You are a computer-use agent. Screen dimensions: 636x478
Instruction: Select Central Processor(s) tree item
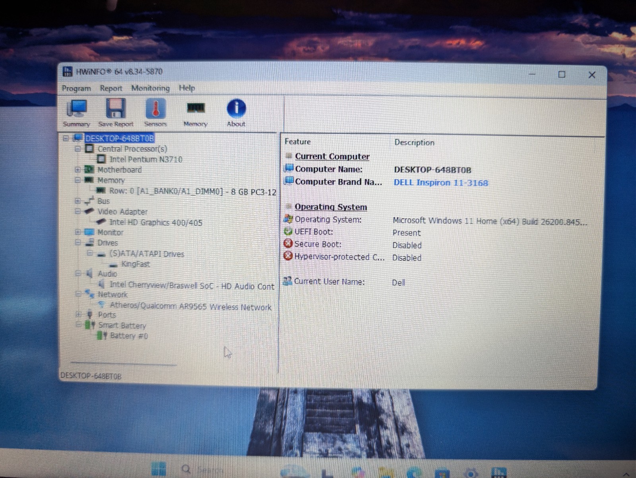pyautogui.click(x=132, y=149)
